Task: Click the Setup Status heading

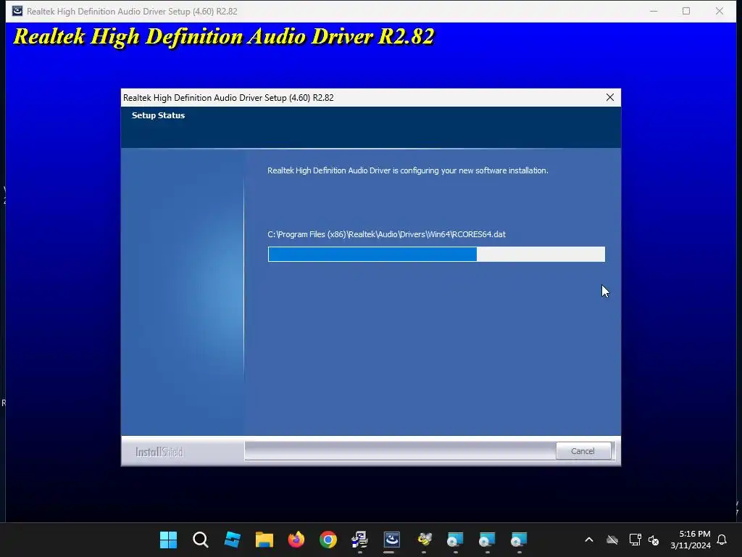Action: 158,115
